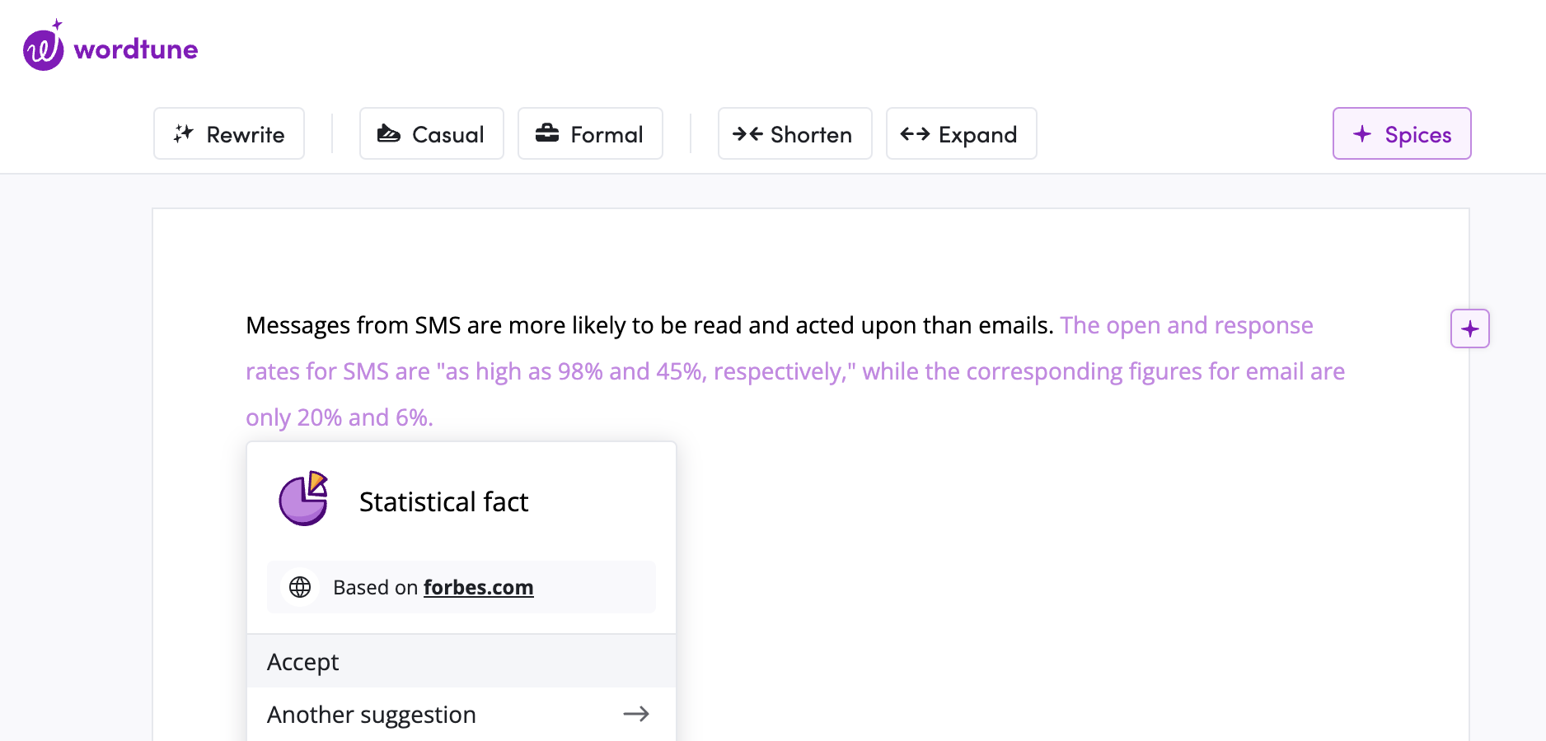Click the Casual sneaker icon
Screen dimensions: 1546x741
(x=388, y=133)
